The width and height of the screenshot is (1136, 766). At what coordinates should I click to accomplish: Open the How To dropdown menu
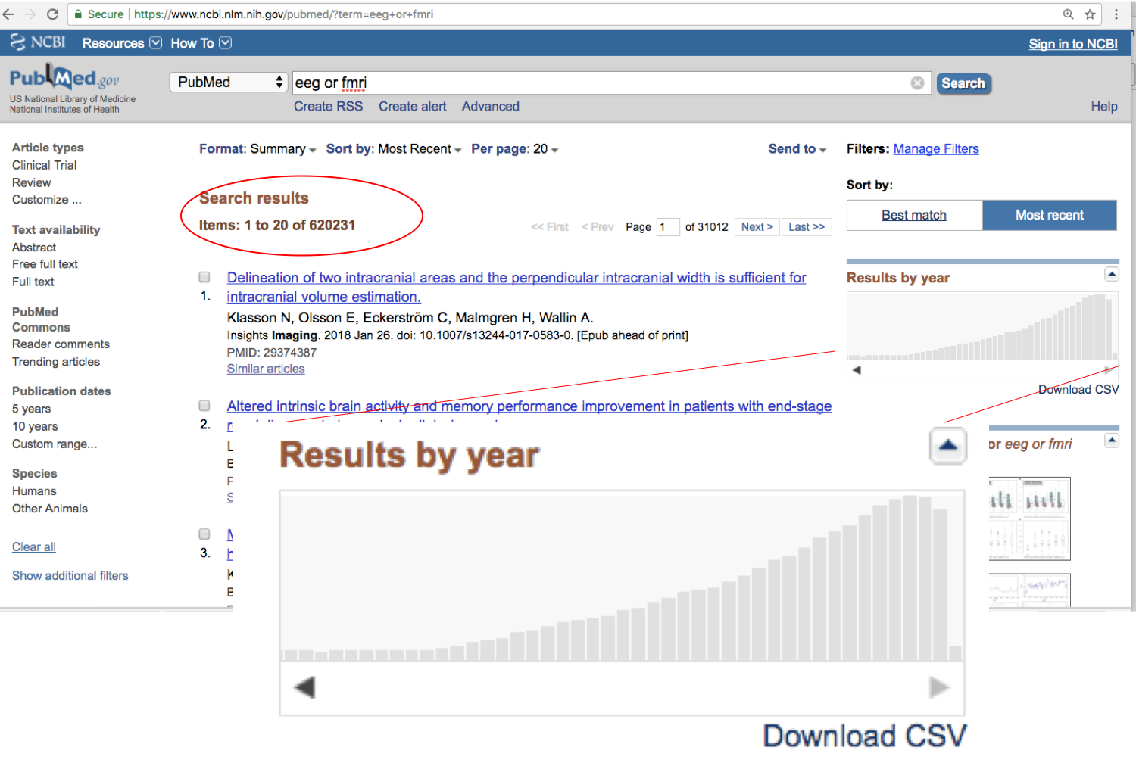coord(201,43)
